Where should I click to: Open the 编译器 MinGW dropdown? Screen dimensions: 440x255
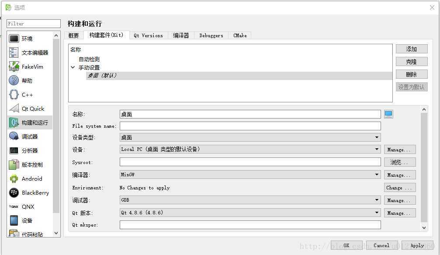(250, 175)
